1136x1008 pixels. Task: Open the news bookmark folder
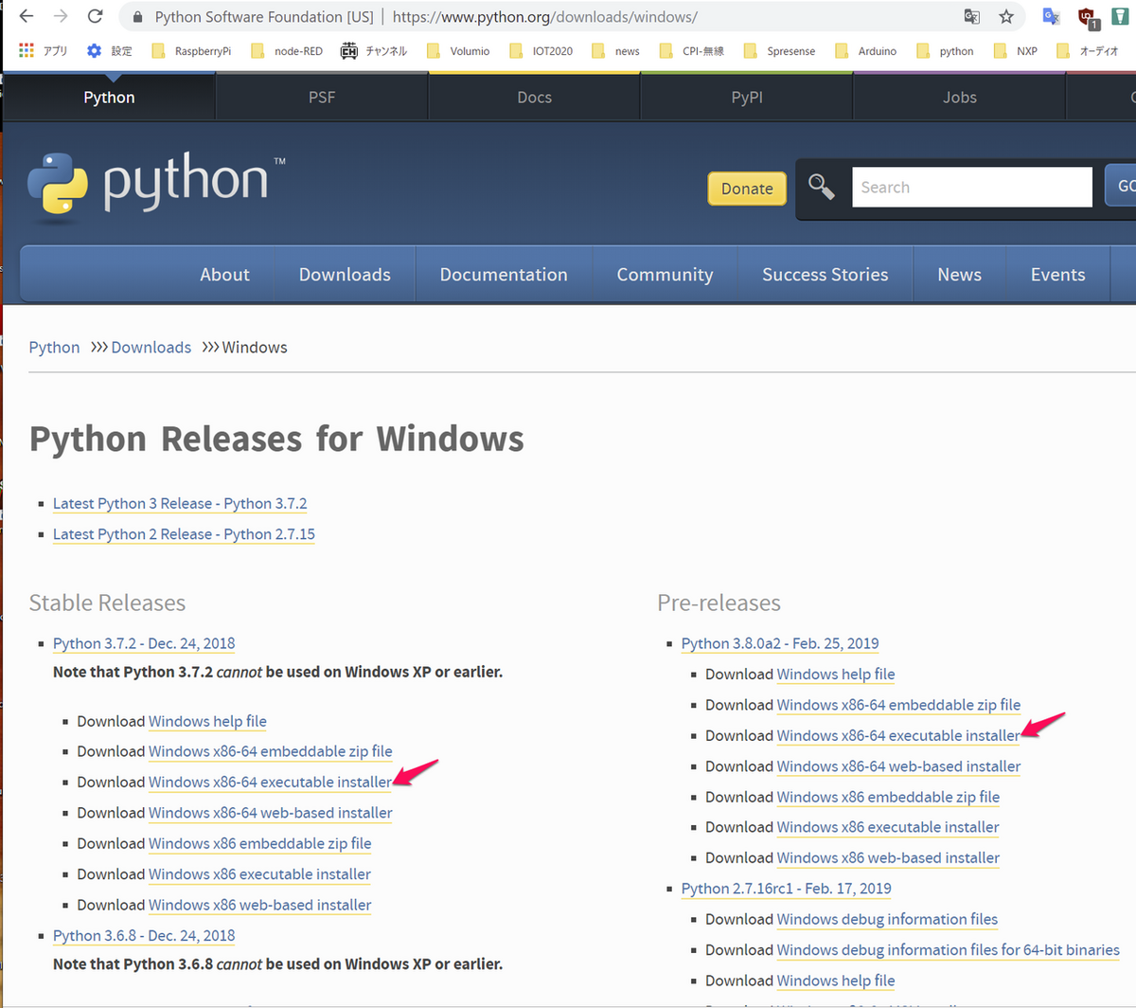click(x=616, y=51)
